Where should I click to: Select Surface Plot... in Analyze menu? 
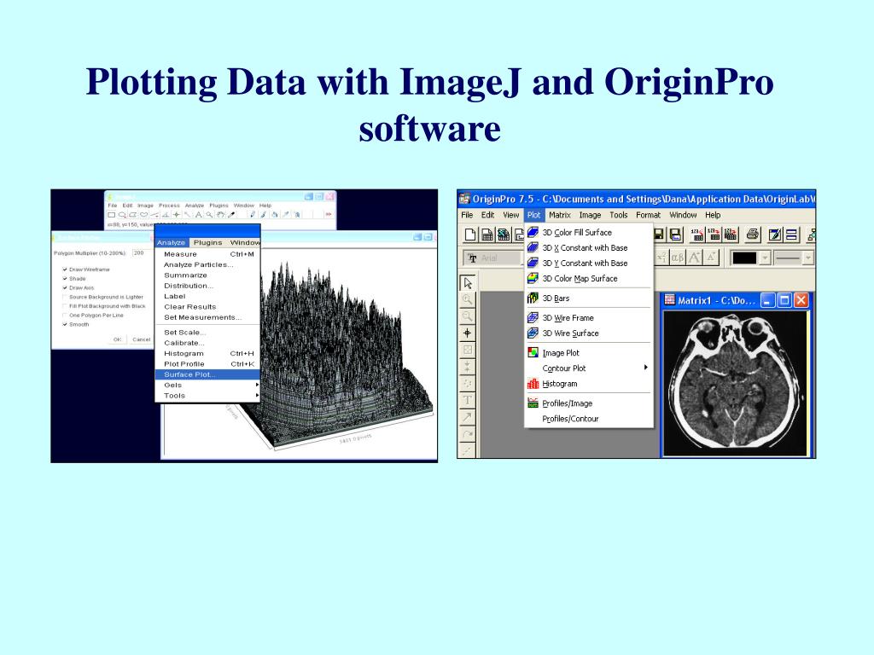tap(207, 374)
